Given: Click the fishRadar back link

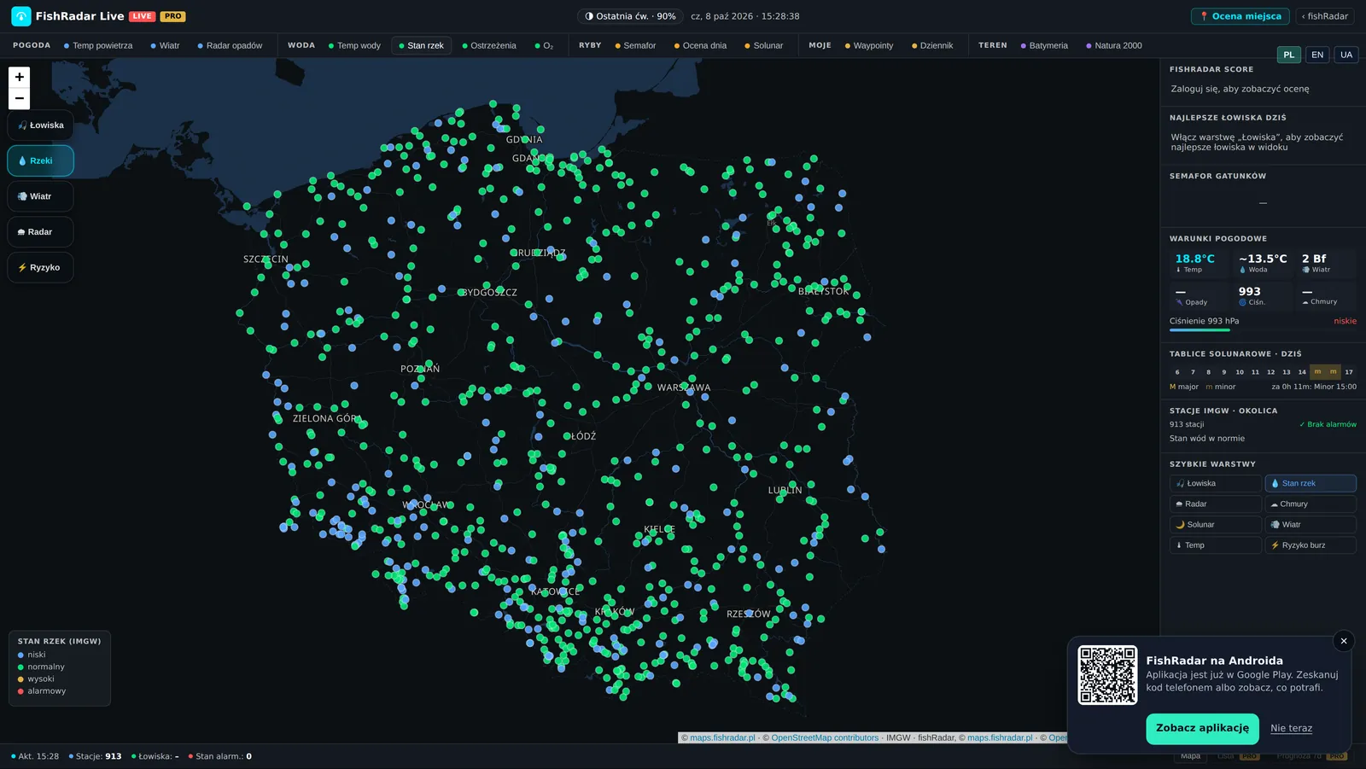Looking at the screenshot, I should [1324, 16].
